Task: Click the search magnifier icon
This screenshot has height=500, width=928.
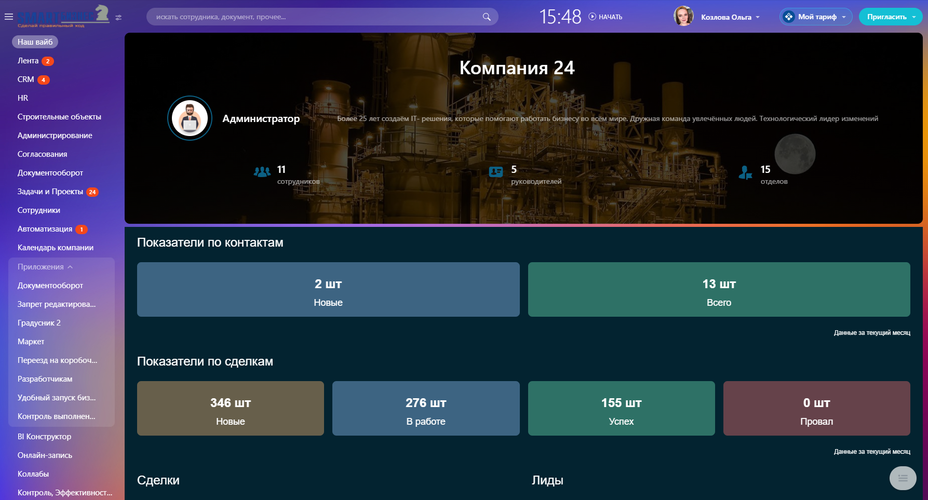Action: (487, 17)
